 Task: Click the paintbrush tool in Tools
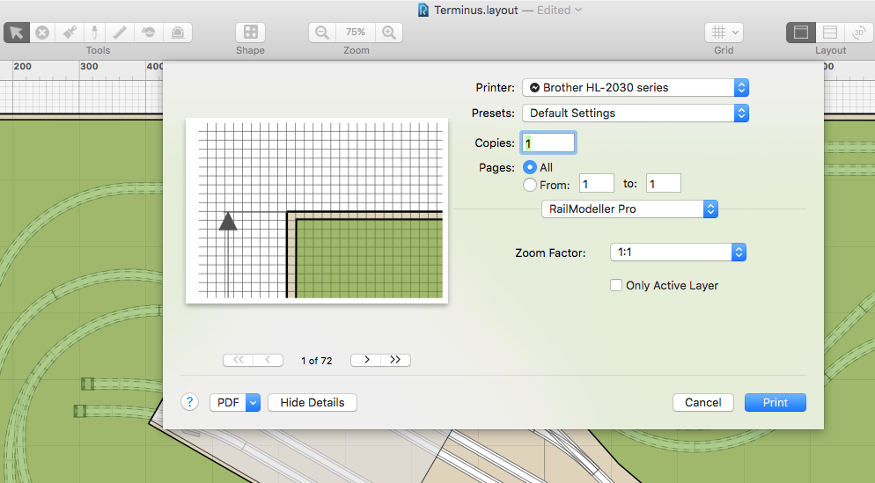[70, 33]
